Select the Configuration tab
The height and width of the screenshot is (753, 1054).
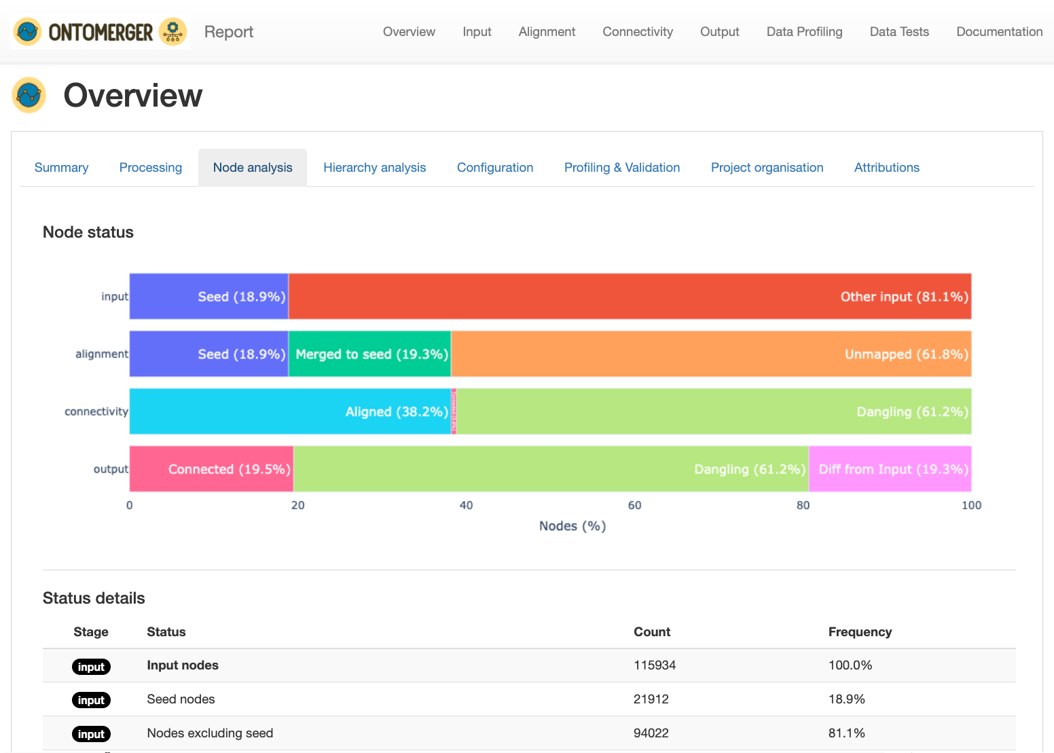click(x=495, y=168)
